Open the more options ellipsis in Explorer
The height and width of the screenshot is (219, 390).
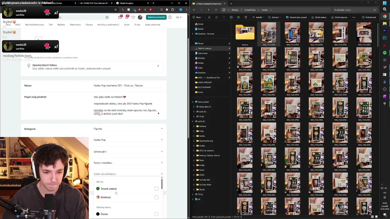pos(354,17)
